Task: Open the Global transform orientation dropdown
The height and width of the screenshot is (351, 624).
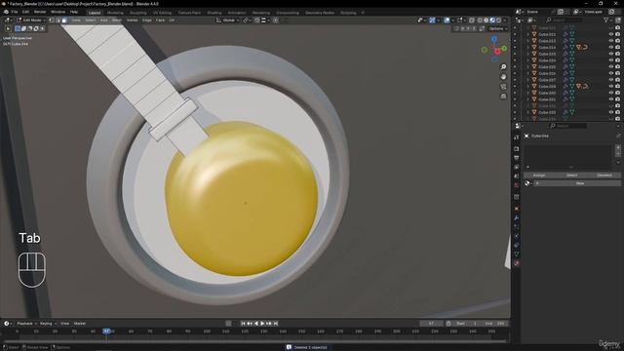Action: click(x=227, y=19)
